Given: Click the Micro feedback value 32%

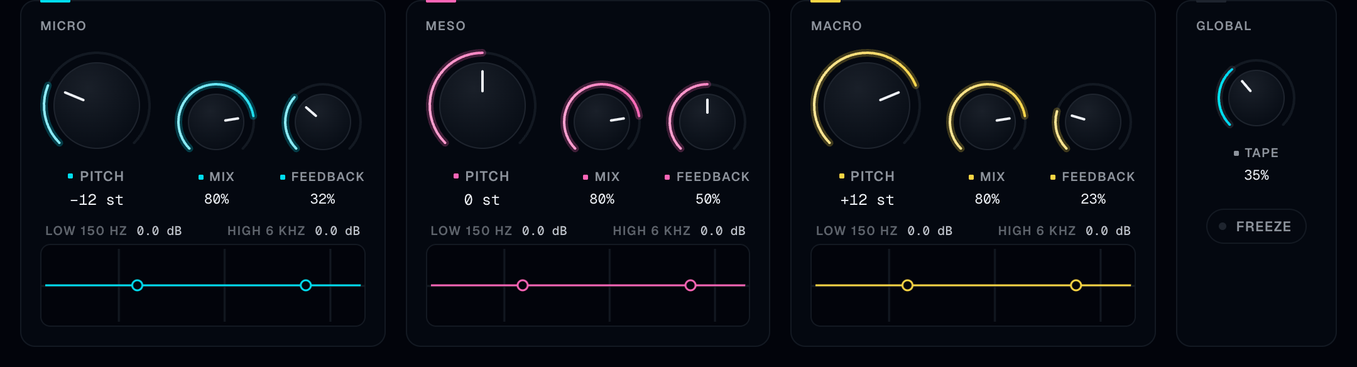Looking at the screenshot, I should 322,199.
